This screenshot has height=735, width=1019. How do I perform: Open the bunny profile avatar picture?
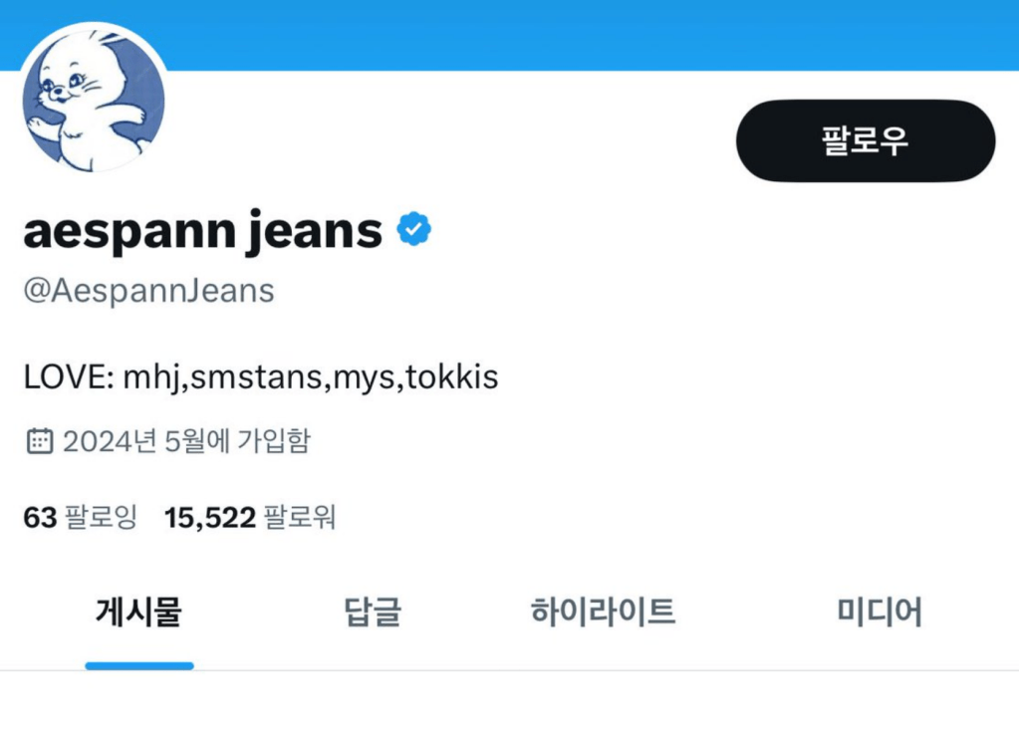point(94,100)
